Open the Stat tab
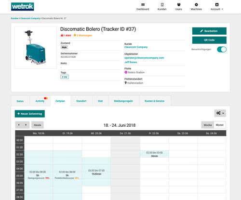 tap(100, 101)
